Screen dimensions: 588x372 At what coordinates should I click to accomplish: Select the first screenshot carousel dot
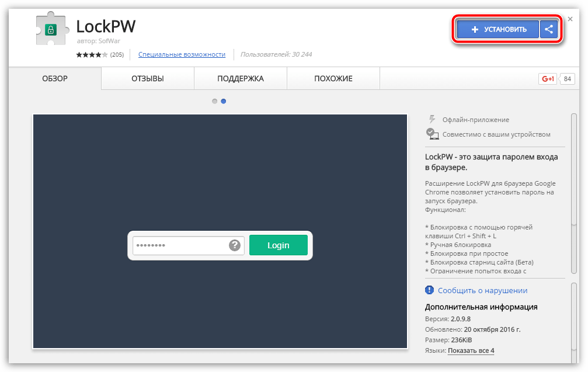point(214,101)
